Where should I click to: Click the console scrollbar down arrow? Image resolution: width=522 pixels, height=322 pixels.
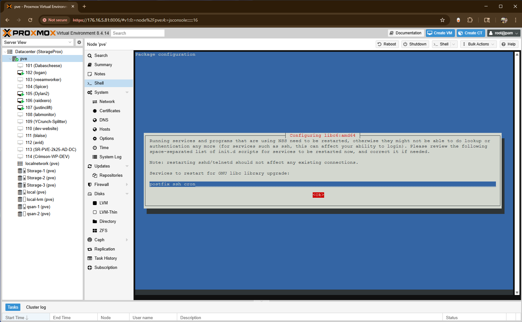coord(517,292)
